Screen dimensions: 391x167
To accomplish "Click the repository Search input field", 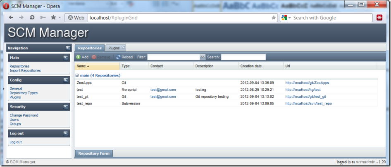I will [x=243, y=57].
